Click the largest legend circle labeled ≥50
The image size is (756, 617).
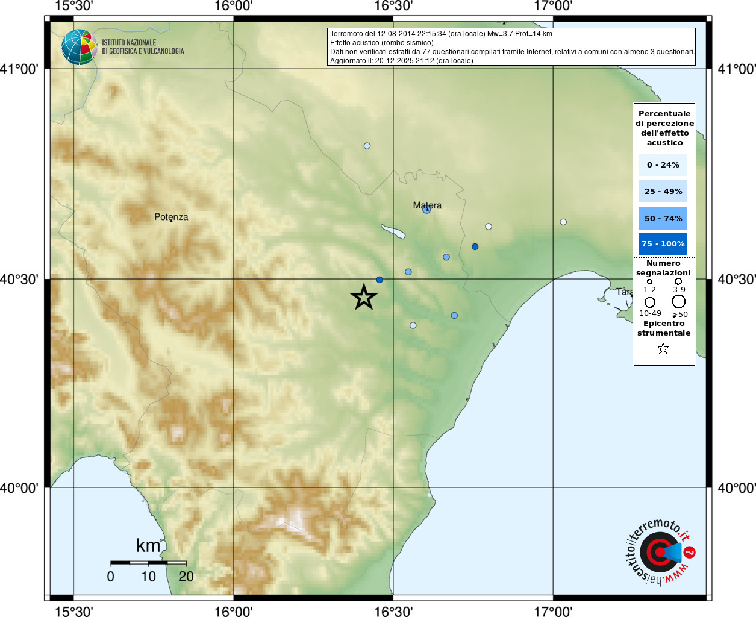679,301
